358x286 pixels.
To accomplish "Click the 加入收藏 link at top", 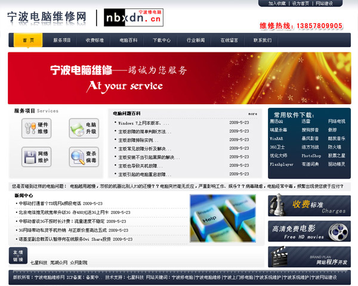I will pos(277,4).
